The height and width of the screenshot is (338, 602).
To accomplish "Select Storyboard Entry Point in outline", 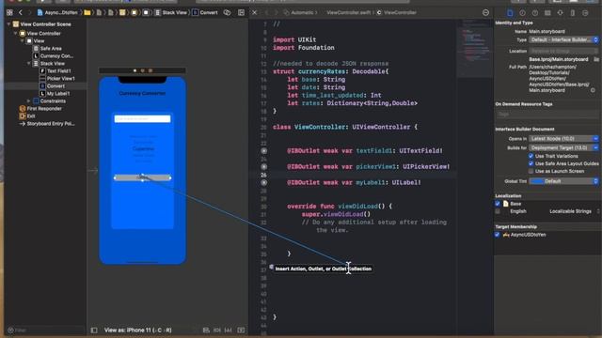I will point(47,124).
